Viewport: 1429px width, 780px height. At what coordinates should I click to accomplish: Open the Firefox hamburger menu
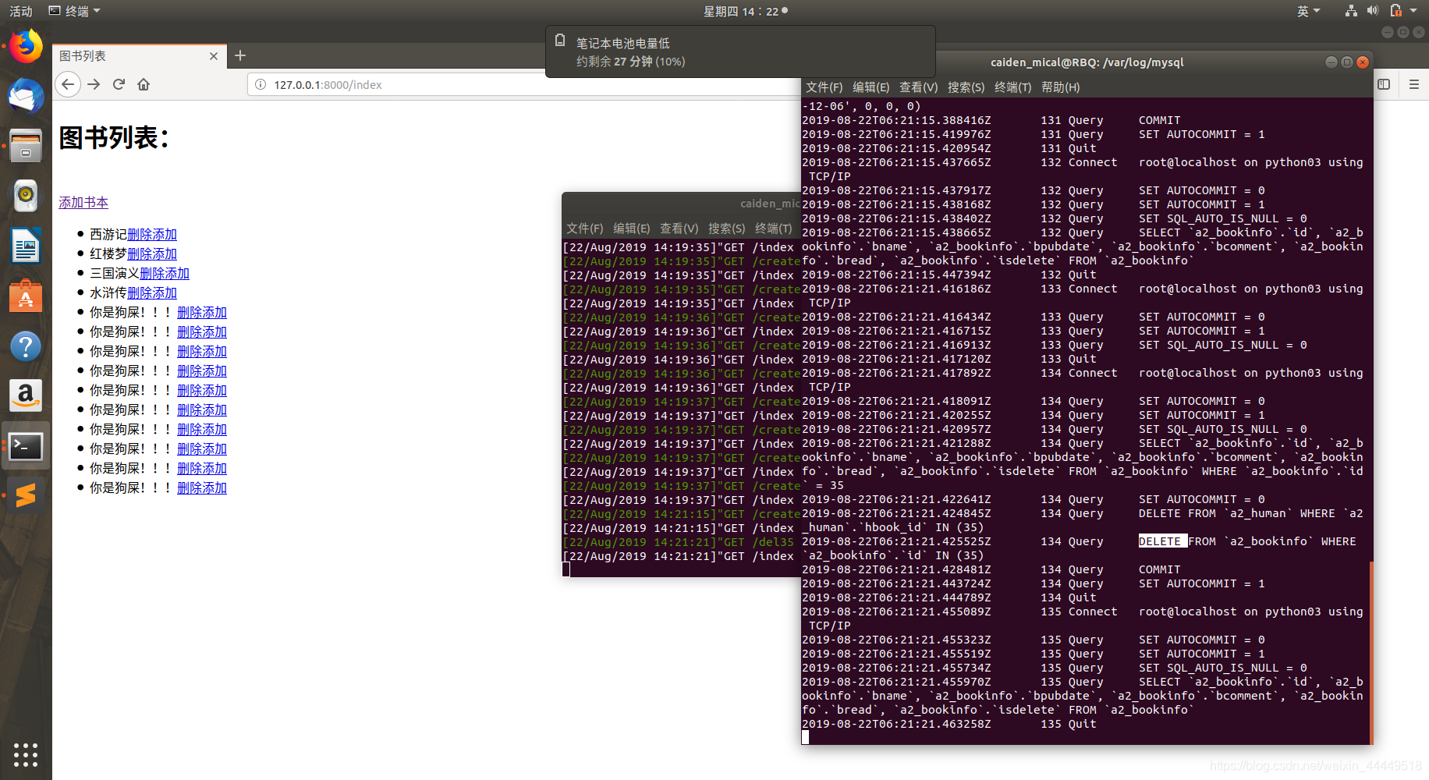(x=1413, y=84)
